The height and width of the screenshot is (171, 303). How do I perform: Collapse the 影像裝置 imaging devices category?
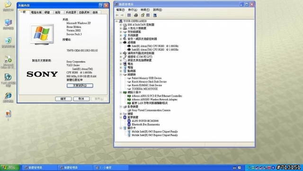pos(121,107)
